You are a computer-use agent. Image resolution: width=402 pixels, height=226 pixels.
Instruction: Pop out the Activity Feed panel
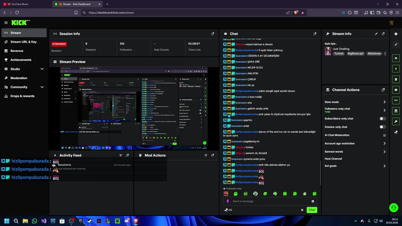tap(127, 155)
